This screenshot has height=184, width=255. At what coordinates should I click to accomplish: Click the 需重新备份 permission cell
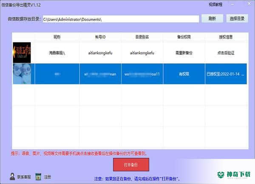(x=184, y=53)
